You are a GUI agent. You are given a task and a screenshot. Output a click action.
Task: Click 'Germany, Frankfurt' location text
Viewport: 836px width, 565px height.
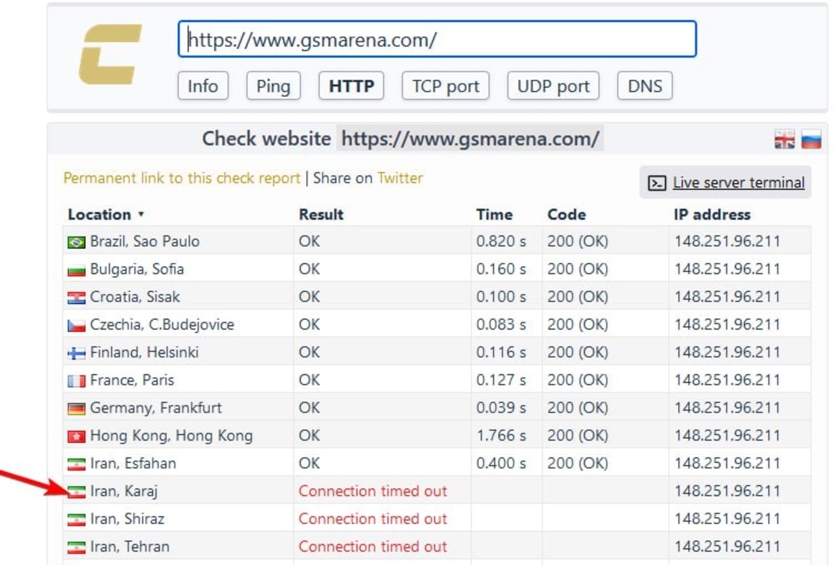(x=156, y=408)
